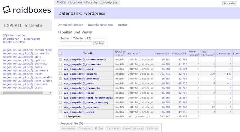This screenshot has width=240, height=132.
Task: Focus the Suche in Tabellen input field
Action: pyautogui.click(x=76, y=43)
